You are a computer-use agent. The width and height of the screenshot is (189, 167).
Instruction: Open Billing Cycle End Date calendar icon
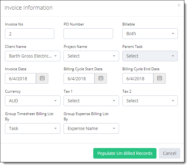tap(160, 78)
